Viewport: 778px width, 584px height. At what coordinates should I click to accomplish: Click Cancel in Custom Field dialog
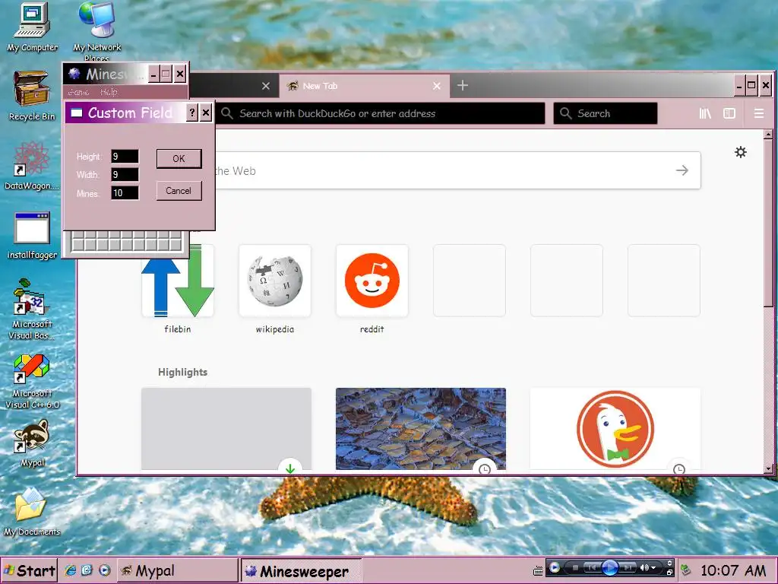(x=179, y=191)
